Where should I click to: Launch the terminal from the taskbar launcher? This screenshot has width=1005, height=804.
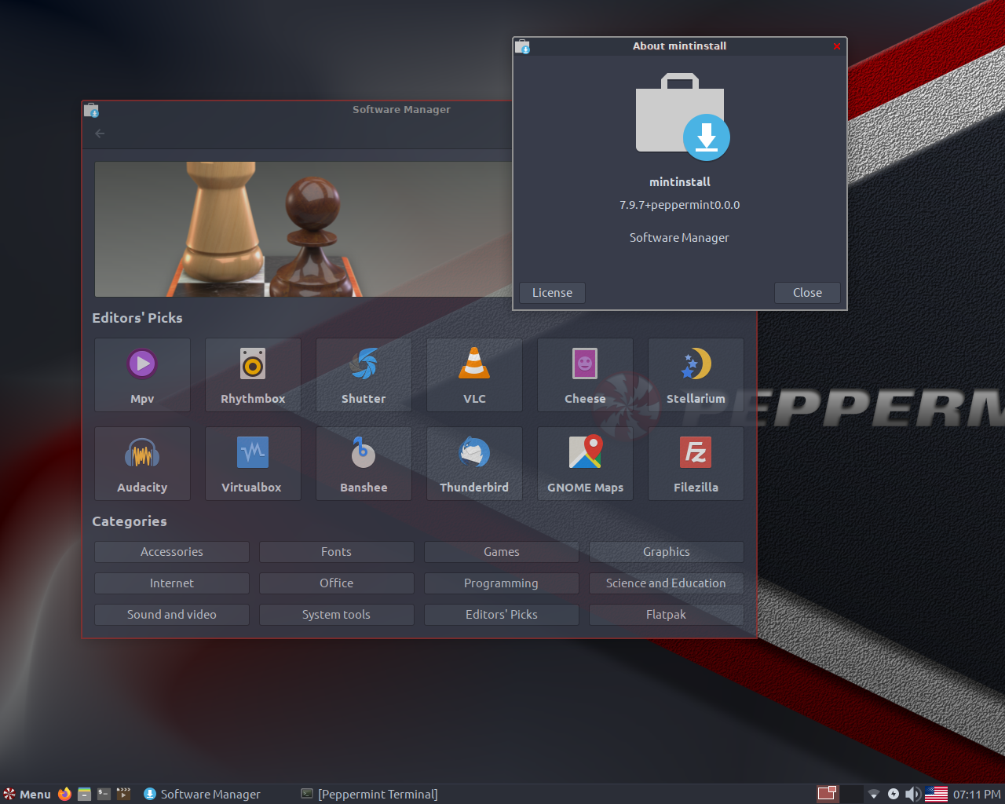[x=104, y=794]
